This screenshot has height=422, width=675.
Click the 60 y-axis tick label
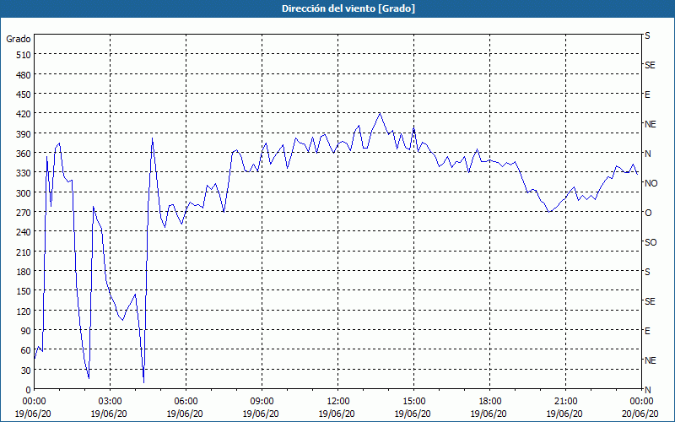pyautogui.click(x=26, y=350)
